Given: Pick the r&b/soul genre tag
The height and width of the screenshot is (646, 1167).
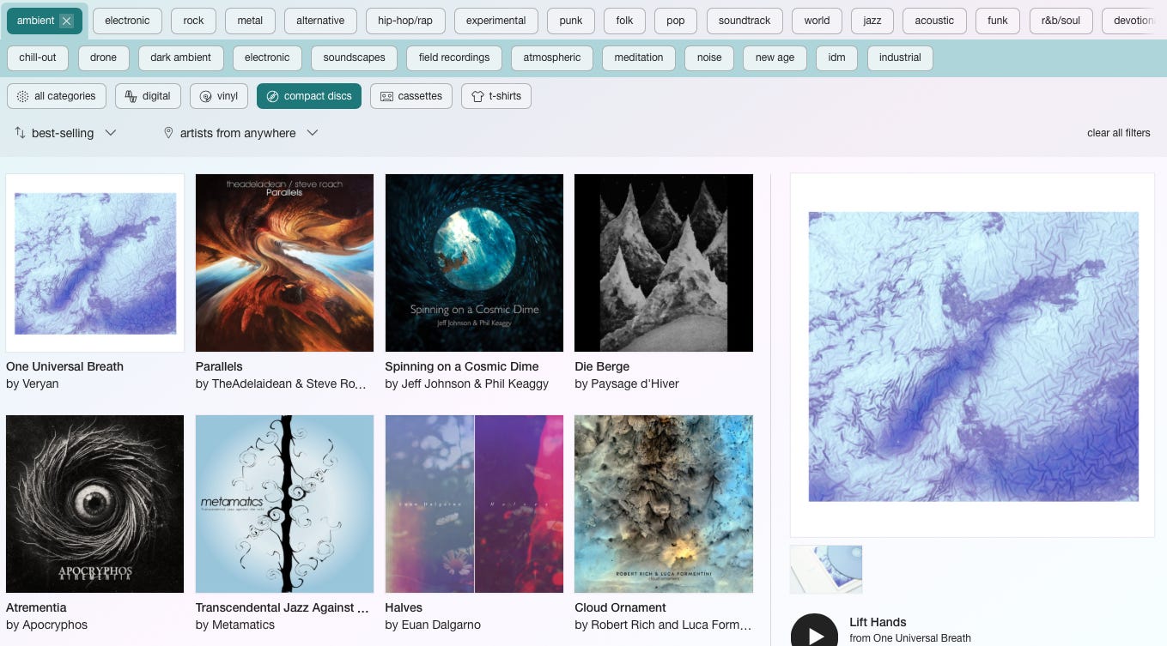Looking at the screenshot, I should 1061,21.
